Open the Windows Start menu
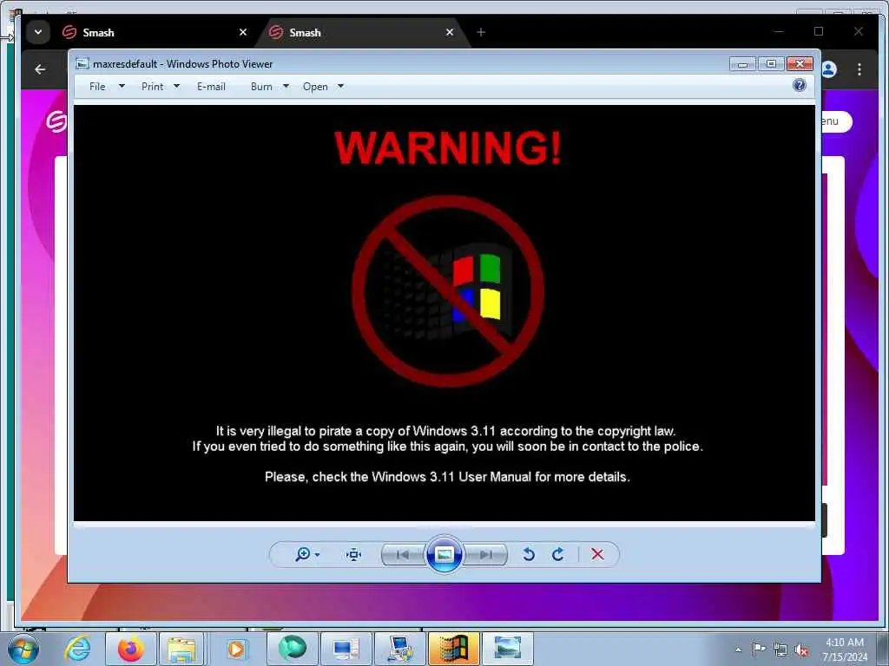Screen dimensions: 889x666 (23, 649)
